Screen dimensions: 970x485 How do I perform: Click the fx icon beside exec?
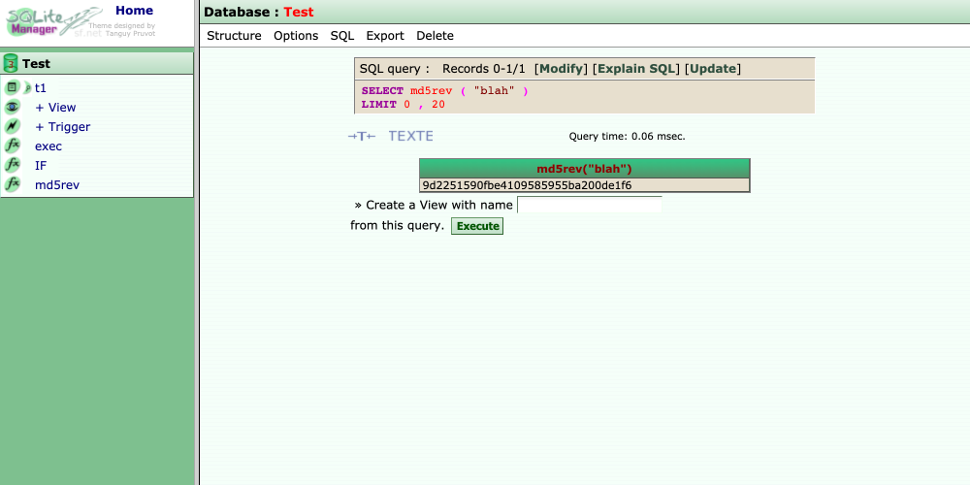click(12, 146)
